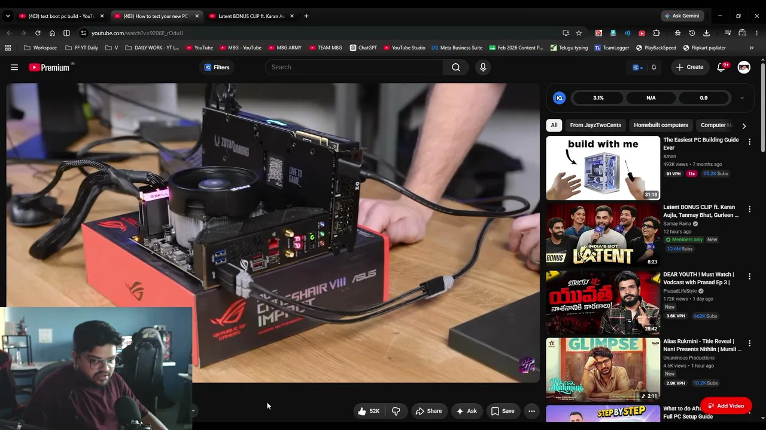
Task: Open options for The Easiest PC Building Guide
Action: (x=749, y=142)
